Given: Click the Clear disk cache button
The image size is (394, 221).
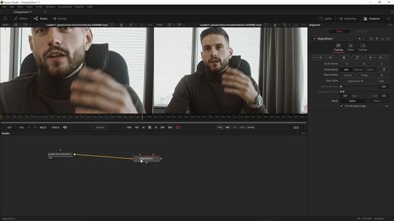Looking at the screenshot, I should [381, 81].
